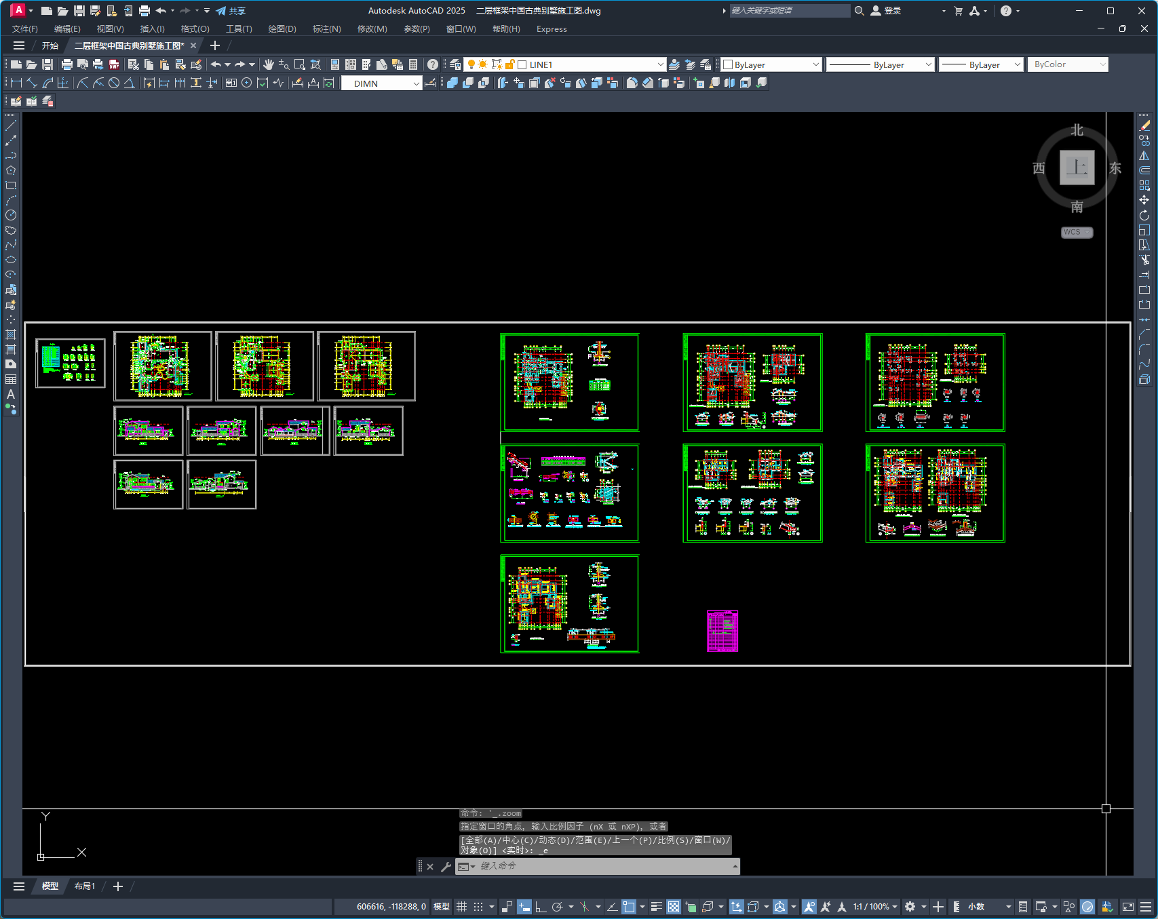Click the DWF publish icon
Image resolution: width=1158 pixels, height=919 pixels.
click(x=114, y=64)
